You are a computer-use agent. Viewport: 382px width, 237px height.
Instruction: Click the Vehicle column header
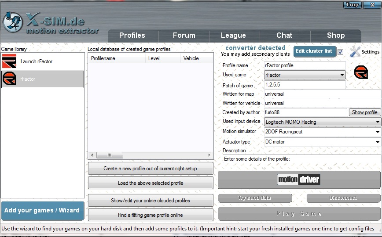197,58
